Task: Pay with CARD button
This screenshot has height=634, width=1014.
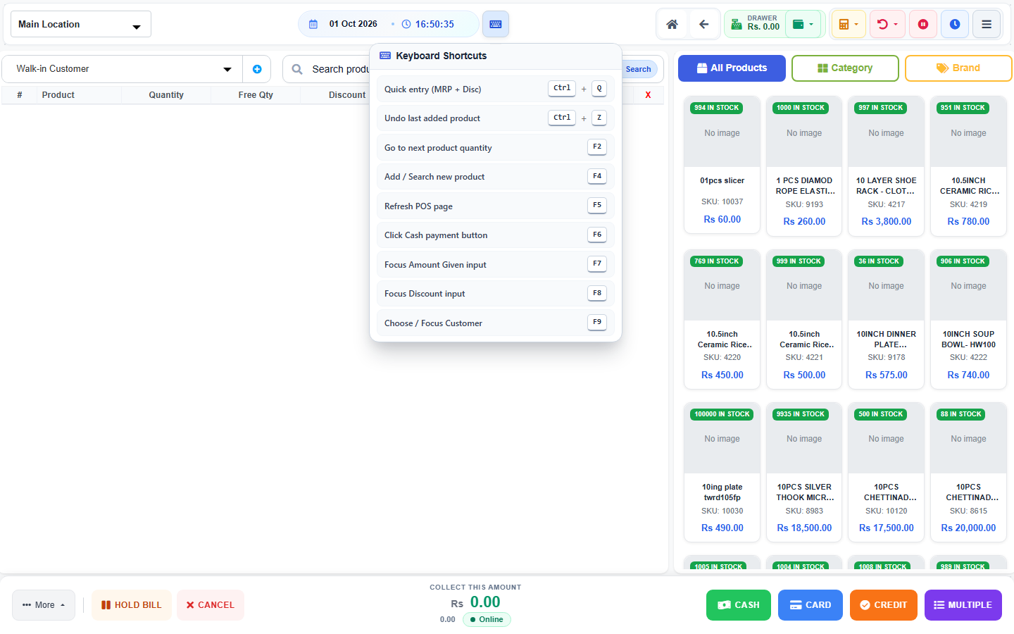Action: click(x=810, y=605)
